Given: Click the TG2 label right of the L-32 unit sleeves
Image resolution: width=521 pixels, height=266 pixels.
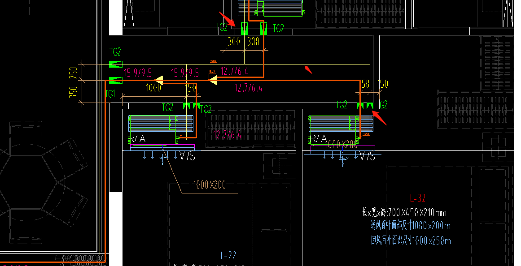Looking at the screenshot, I should click(382, 105).
